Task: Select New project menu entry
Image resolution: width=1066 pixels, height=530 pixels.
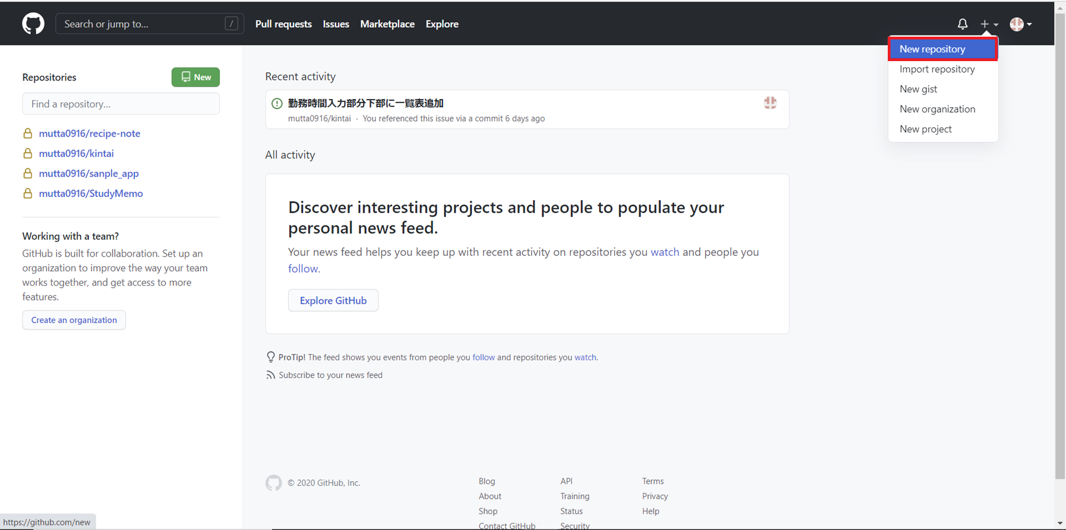Action: tap(943, 129)
